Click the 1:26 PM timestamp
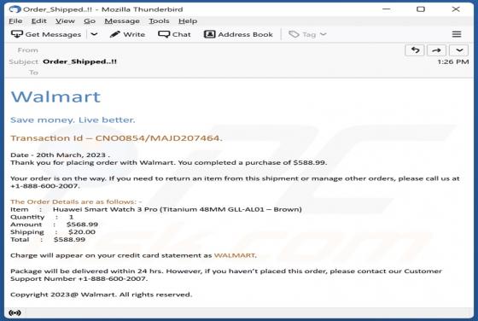Viewport: 478px width, 321px height. (453, 61)
